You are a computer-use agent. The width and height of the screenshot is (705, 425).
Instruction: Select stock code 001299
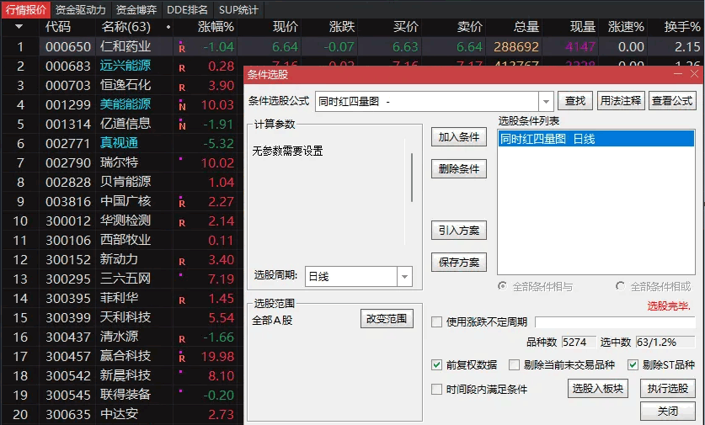coord(68,104)
